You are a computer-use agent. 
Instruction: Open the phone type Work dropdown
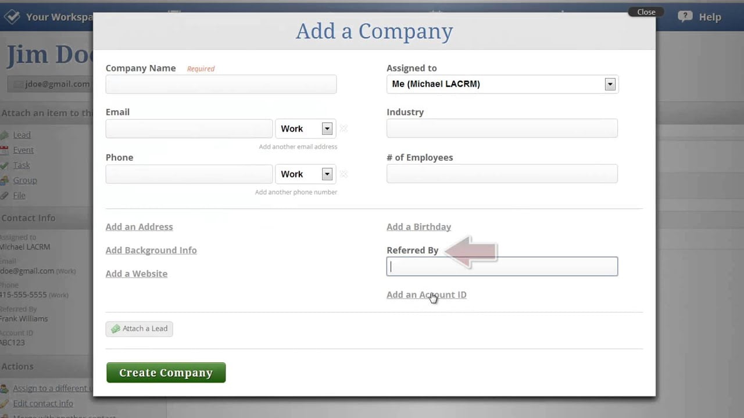[x=327, y=174]
